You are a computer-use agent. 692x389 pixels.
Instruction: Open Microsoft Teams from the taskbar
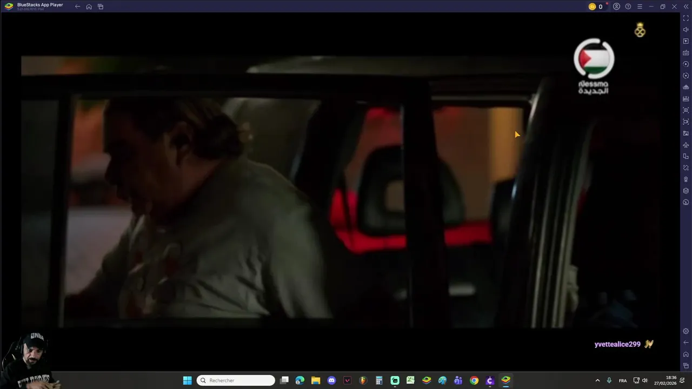(458, 380)
